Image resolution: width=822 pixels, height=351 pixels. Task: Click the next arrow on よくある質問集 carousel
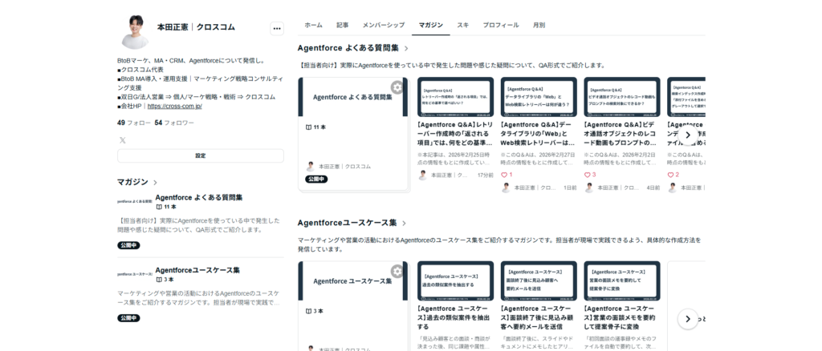point(687,135)
